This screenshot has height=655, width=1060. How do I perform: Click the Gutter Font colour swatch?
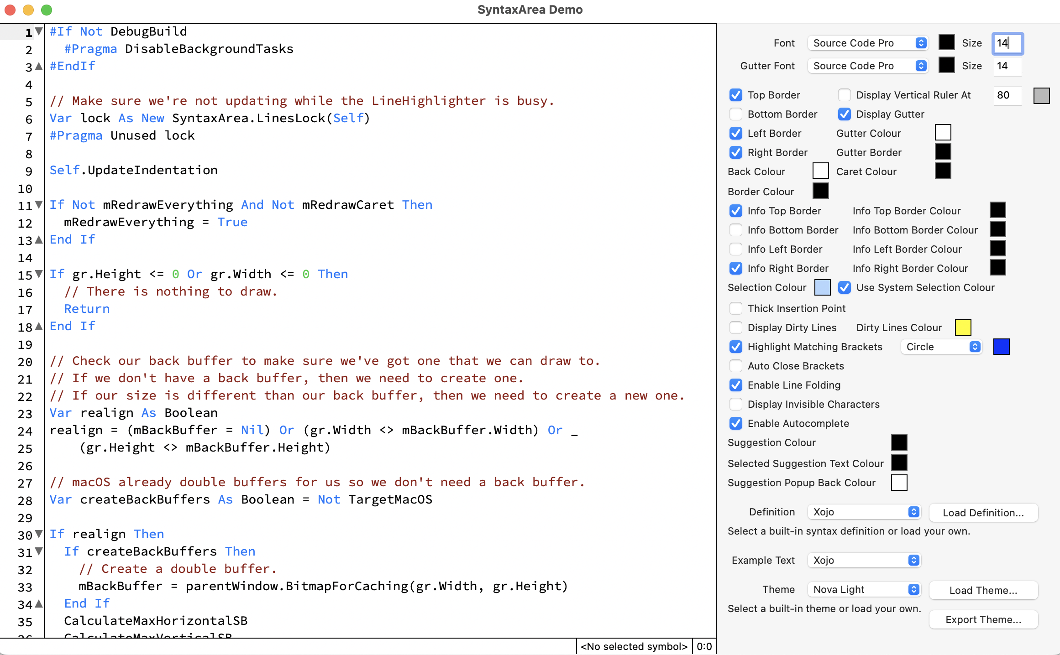946,65
